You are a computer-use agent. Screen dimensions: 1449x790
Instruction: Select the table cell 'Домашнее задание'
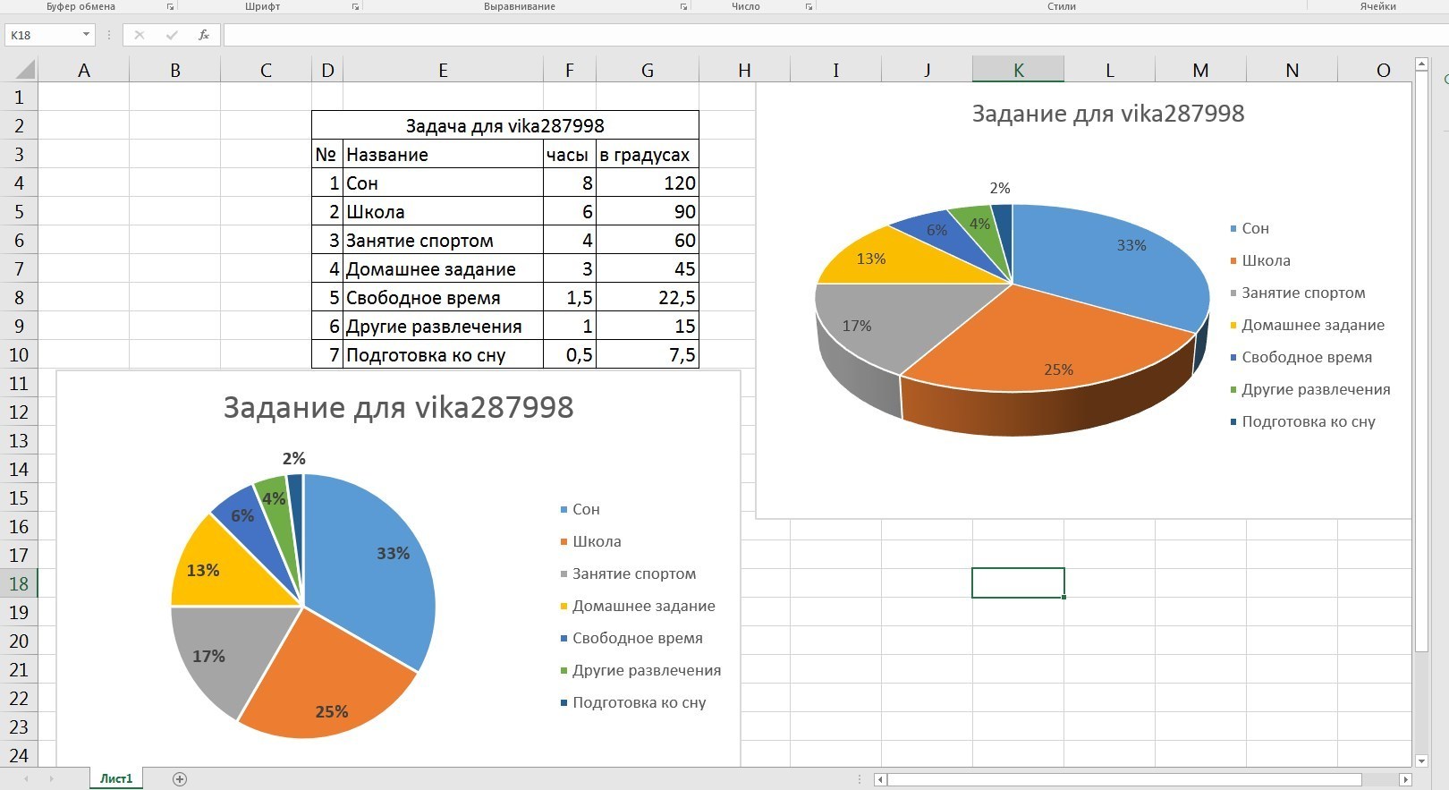pos(443,268)
